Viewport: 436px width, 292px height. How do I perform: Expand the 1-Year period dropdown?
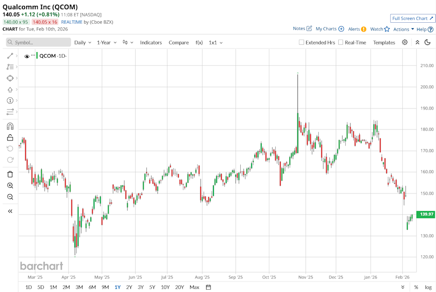[x=107, y=42]
